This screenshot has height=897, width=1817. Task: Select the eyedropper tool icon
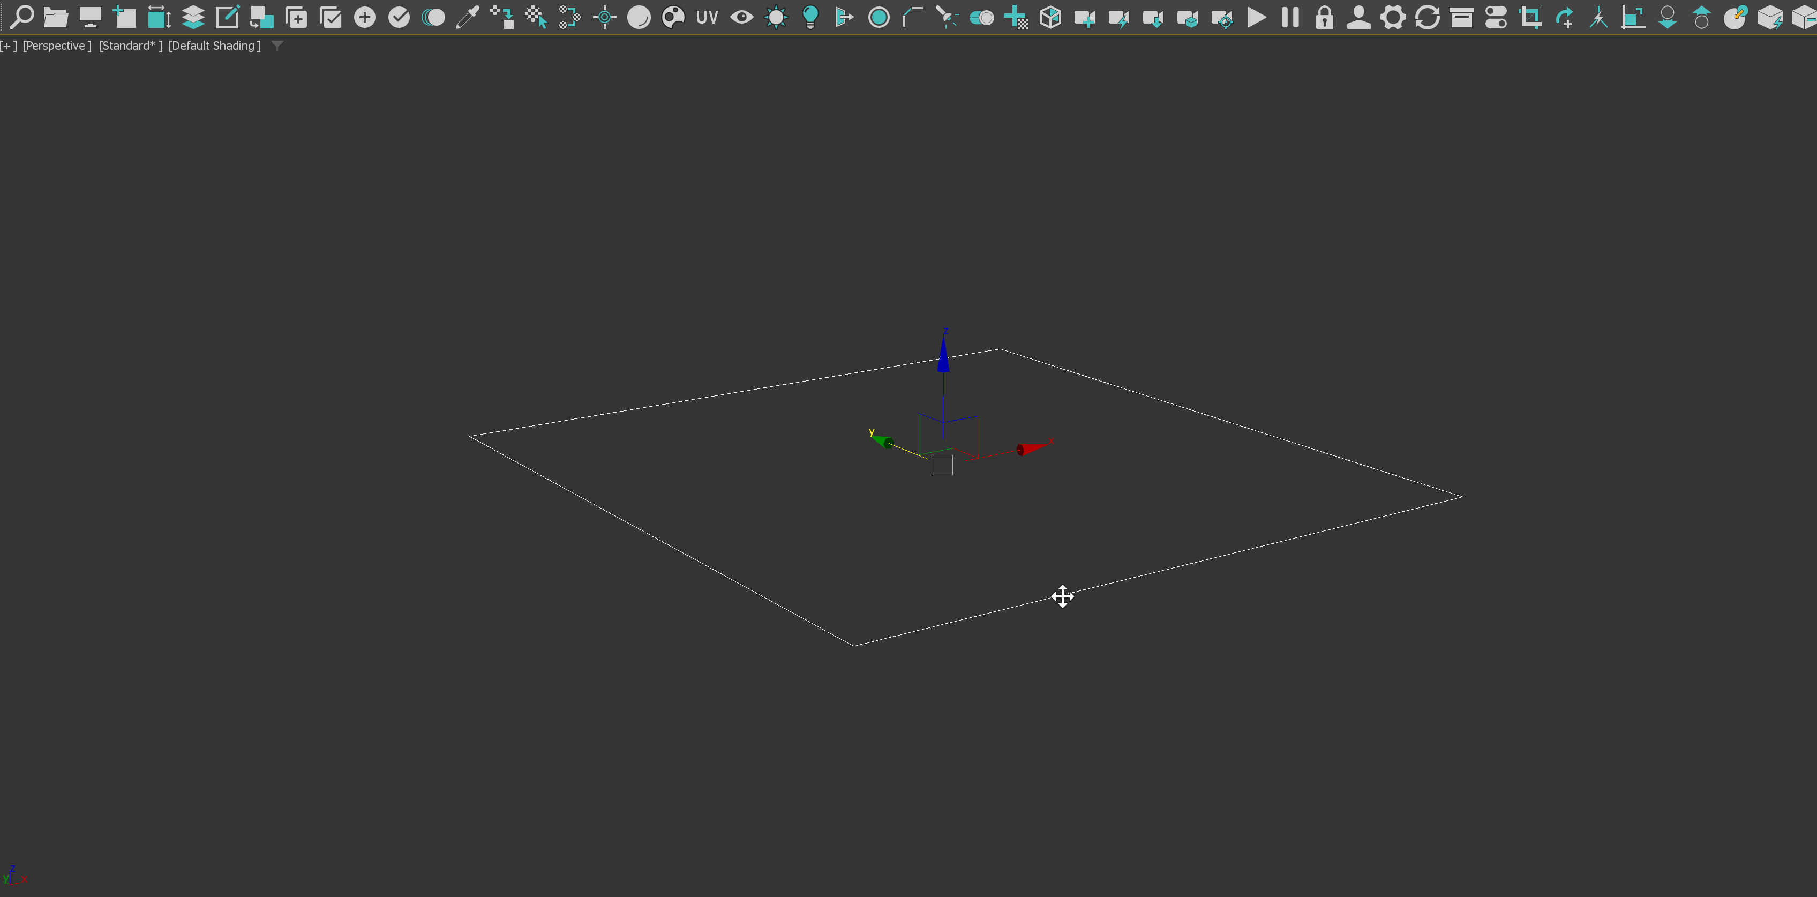pyautogui.click(x=467, y=16)
